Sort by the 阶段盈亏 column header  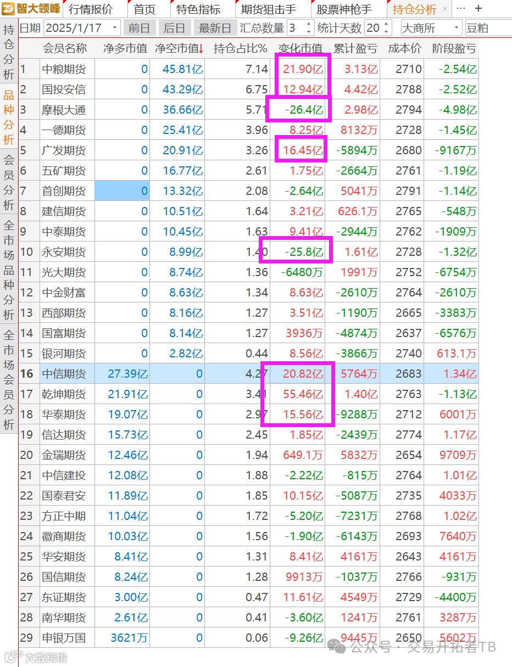[x=454, y=48]
